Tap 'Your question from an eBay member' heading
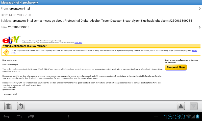 (x=25, y=46)
